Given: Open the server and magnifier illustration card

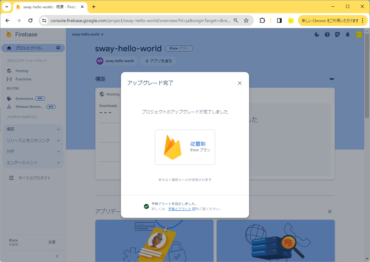Looking at the screenshot, I should 276,241.
